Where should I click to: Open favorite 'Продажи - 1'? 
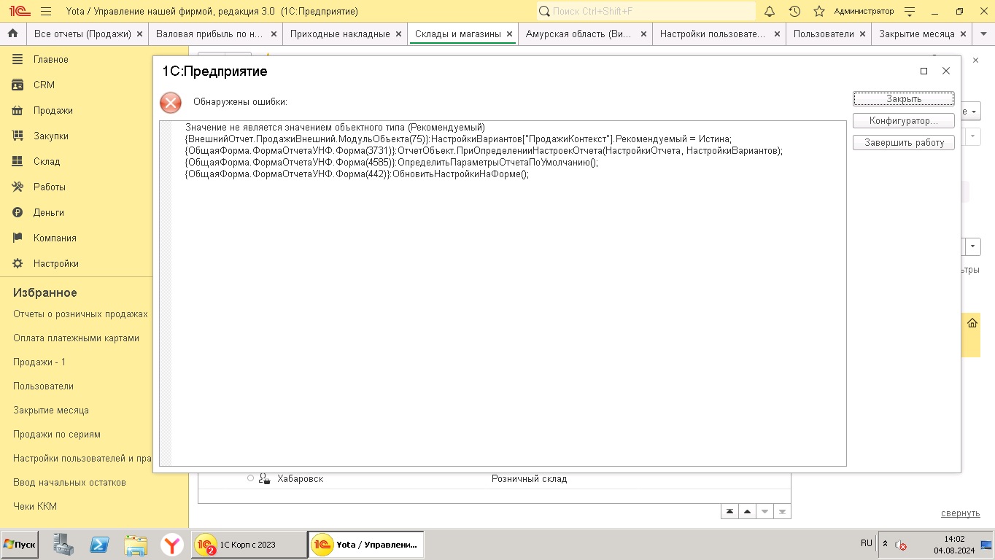[x=39, y=362]
